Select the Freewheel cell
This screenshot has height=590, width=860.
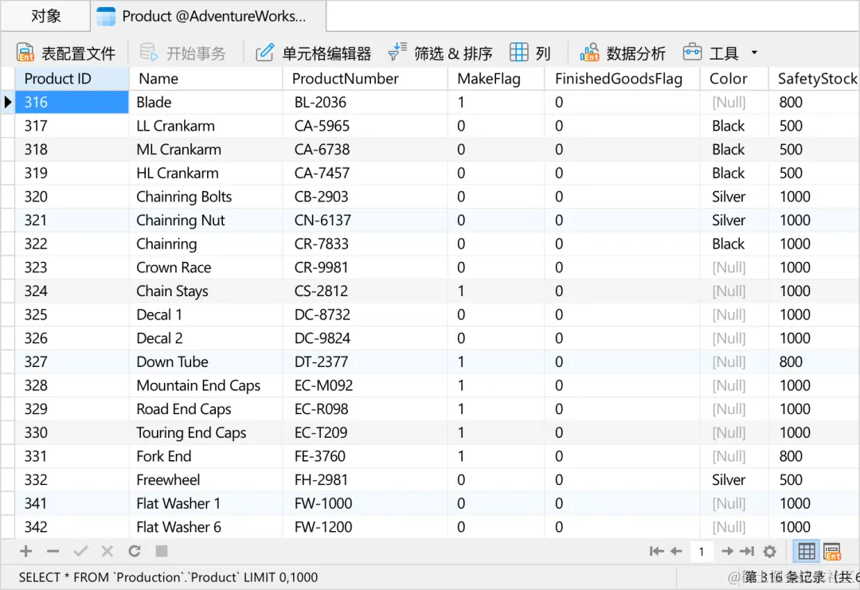tap(205, 479)
